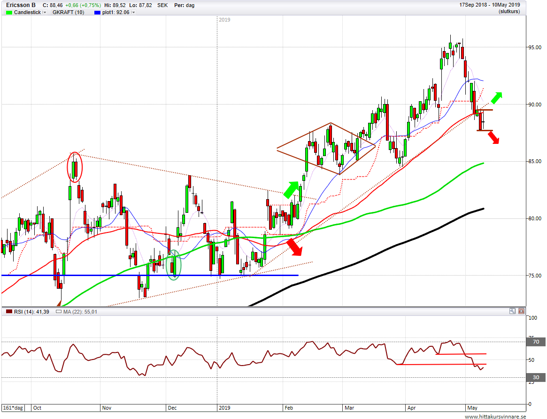Image resolution: width=547 pixels, height=419 pixels.
Task: Click the 75.00 price axis label
Action: pyautogui.click(x=535, y=276)
